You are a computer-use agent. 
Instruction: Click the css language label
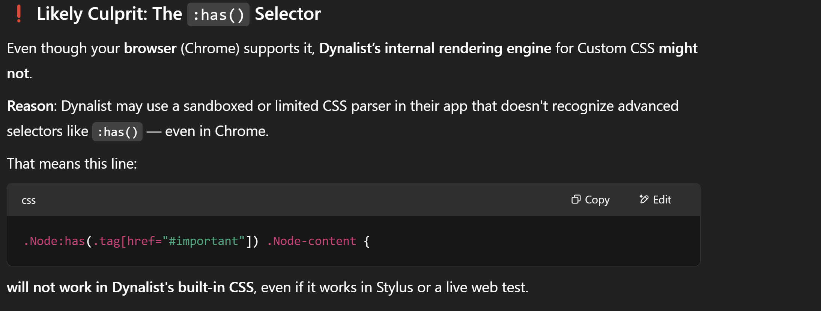(29, 200)
